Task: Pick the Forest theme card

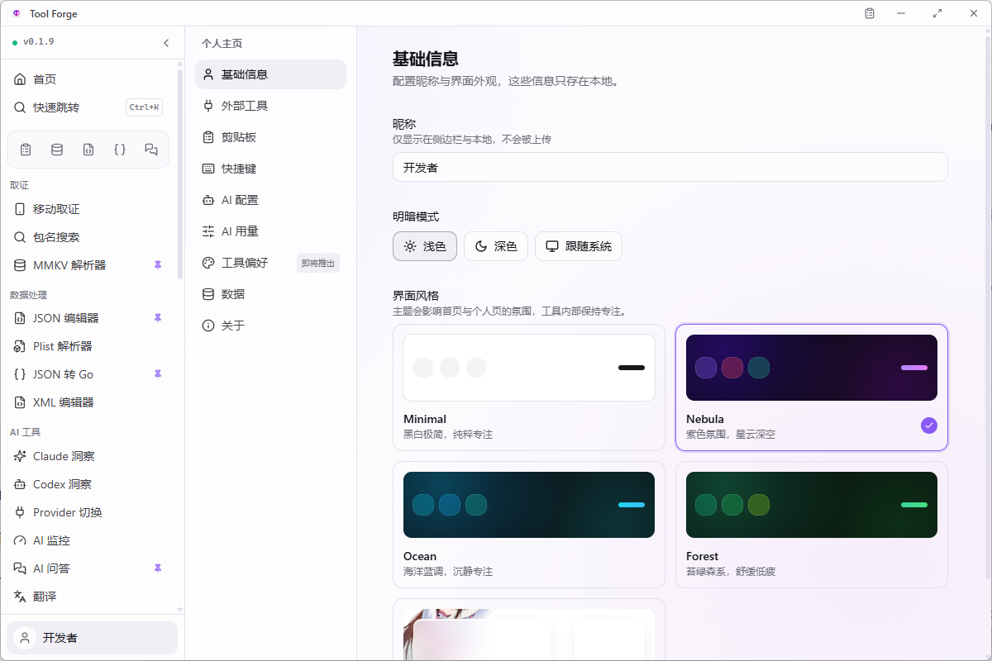Action: [x=812, y=525]
